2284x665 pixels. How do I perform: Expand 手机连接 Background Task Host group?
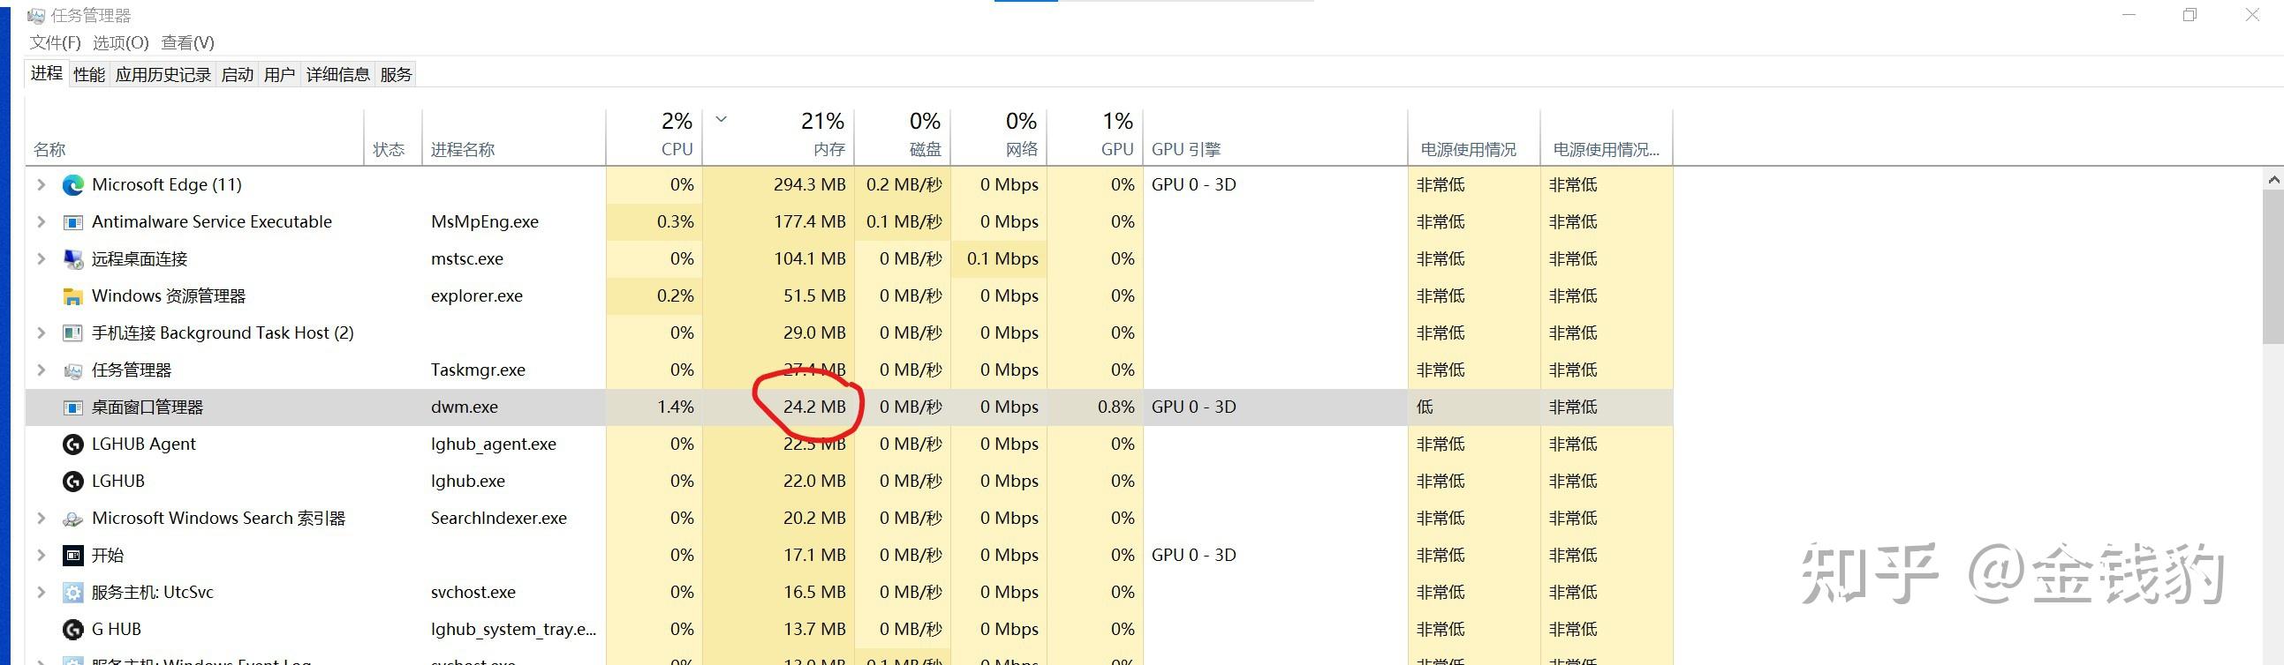click(41, 333)
